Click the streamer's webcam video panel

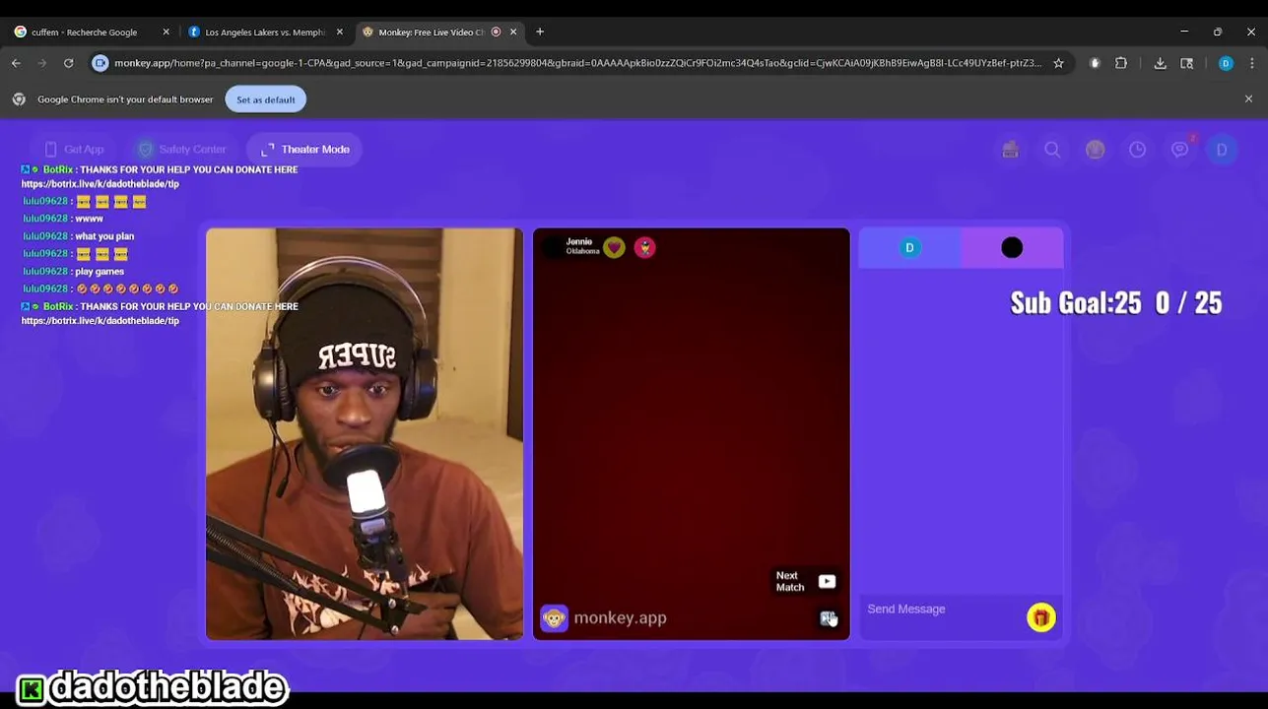[x=365, y=434]
